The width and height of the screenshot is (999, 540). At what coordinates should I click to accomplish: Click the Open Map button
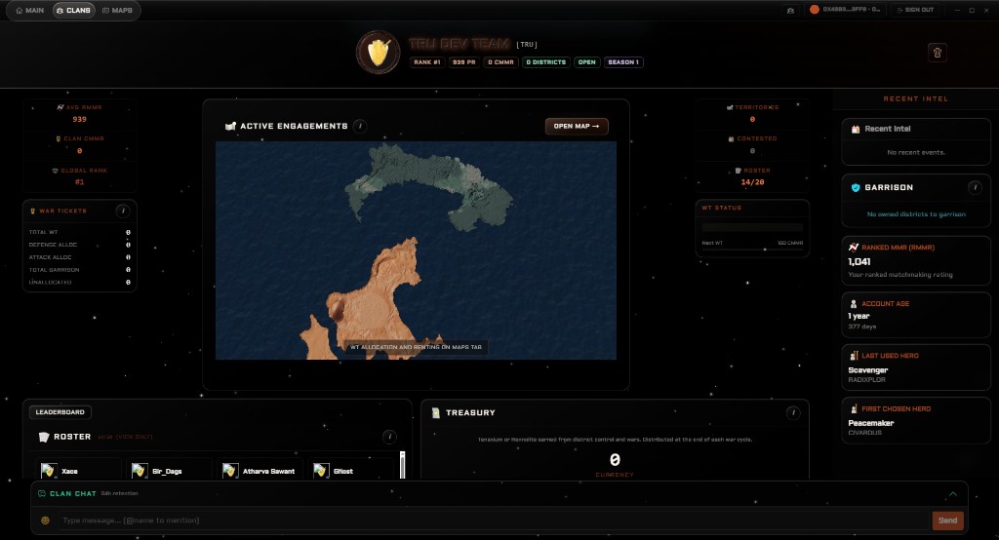coord(577,126)
